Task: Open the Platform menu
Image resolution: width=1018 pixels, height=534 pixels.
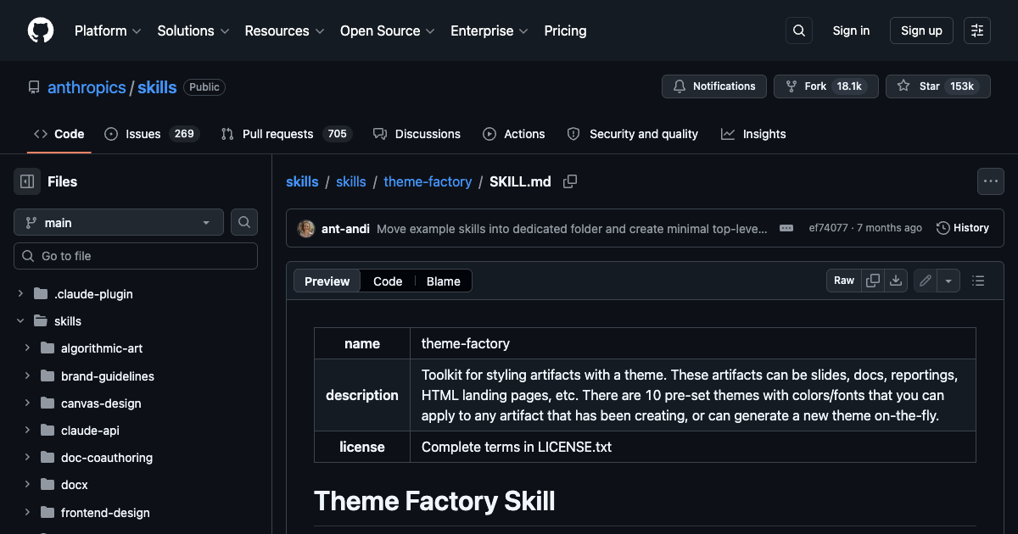Action: coord(108,31)
